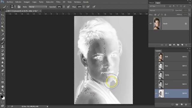Select the Blur tool
This screenshot has width=192, height=108.
2,62
